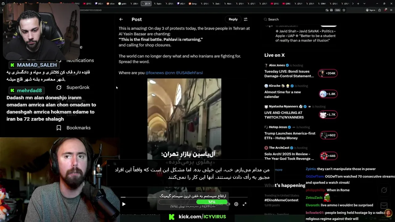Open SuperGrok from the sidebar icon
This screenshot has height=222, width=395.
59,87
